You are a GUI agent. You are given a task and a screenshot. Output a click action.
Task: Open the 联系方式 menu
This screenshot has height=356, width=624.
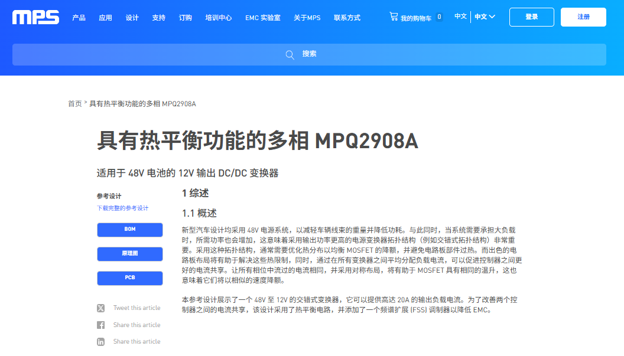[x=347, y=18]
